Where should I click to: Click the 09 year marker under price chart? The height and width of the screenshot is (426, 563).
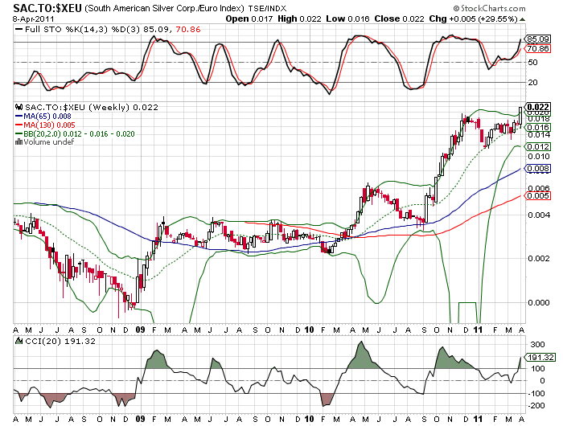(141, 330)
